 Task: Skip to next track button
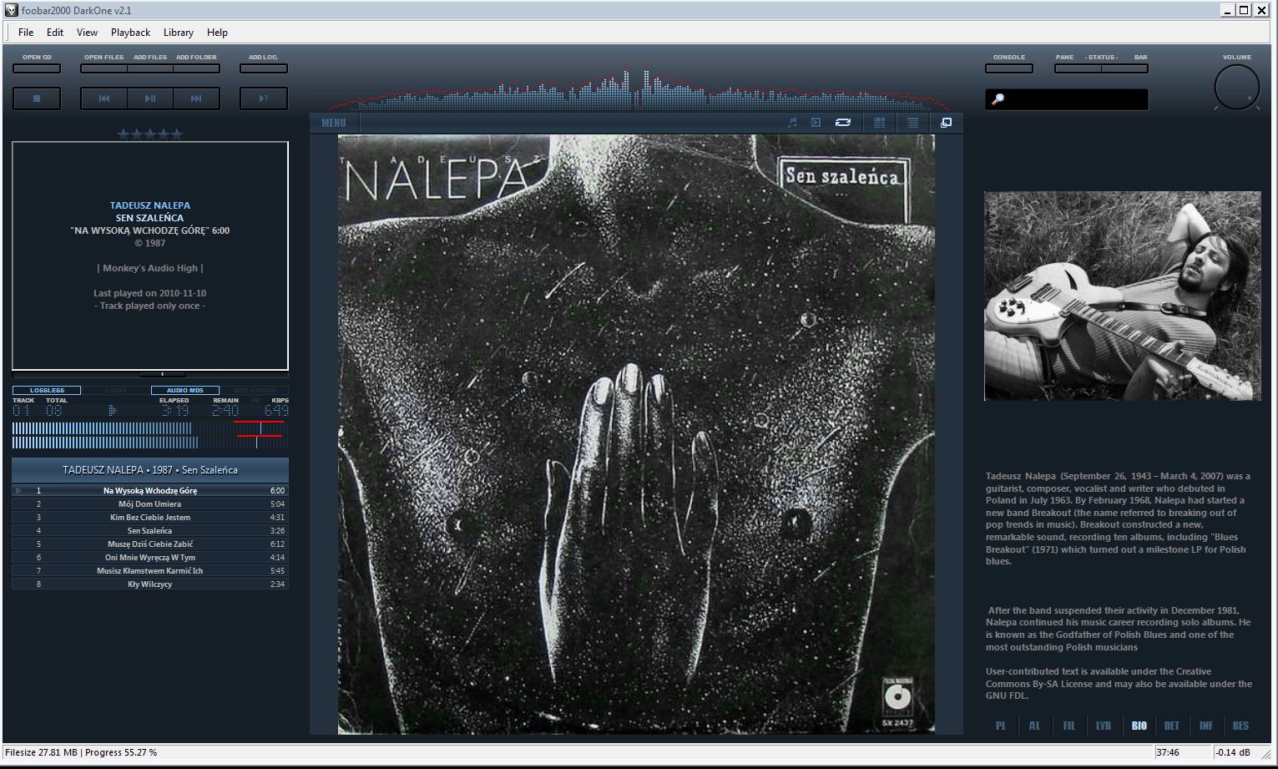click(x=196, y=99)
